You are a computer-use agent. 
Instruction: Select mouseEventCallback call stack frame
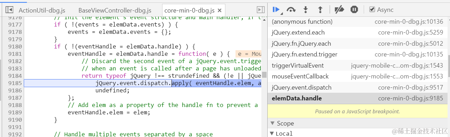tap(357, 76)
